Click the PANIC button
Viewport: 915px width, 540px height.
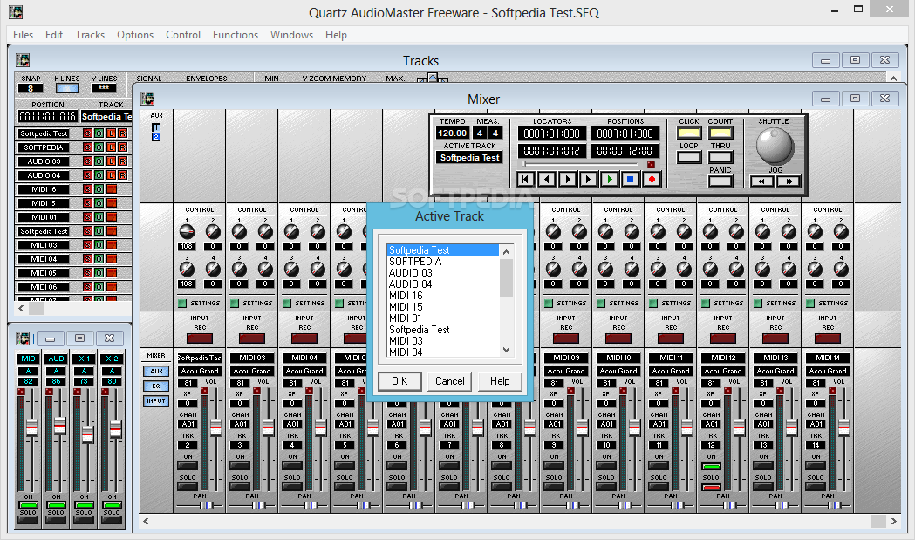(x=720, y=181)
